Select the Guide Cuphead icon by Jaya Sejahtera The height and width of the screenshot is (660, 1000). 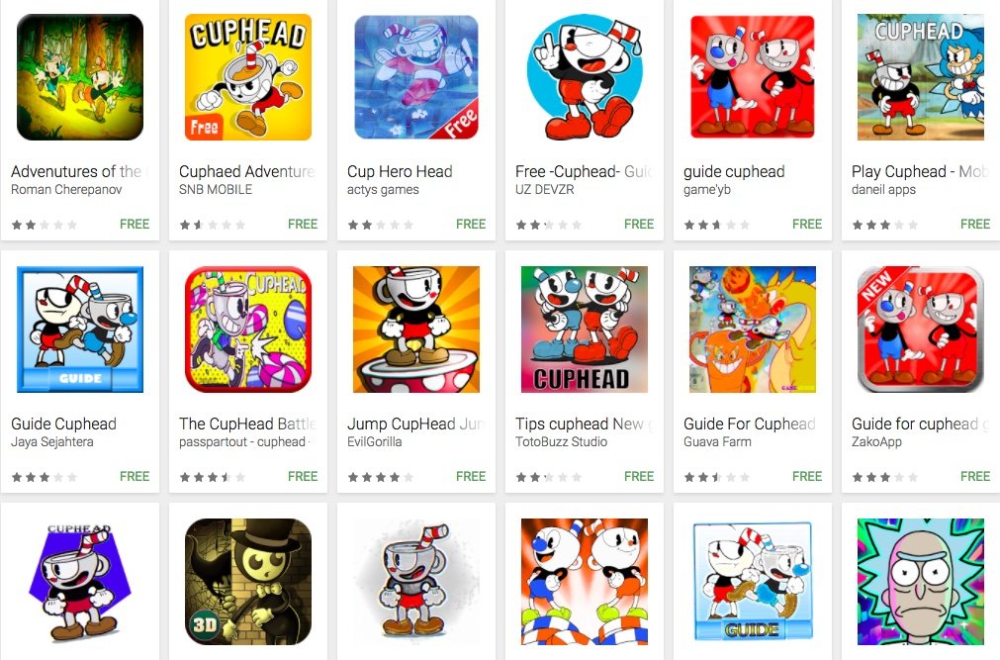pyautogui.click(x=80, y=330)
